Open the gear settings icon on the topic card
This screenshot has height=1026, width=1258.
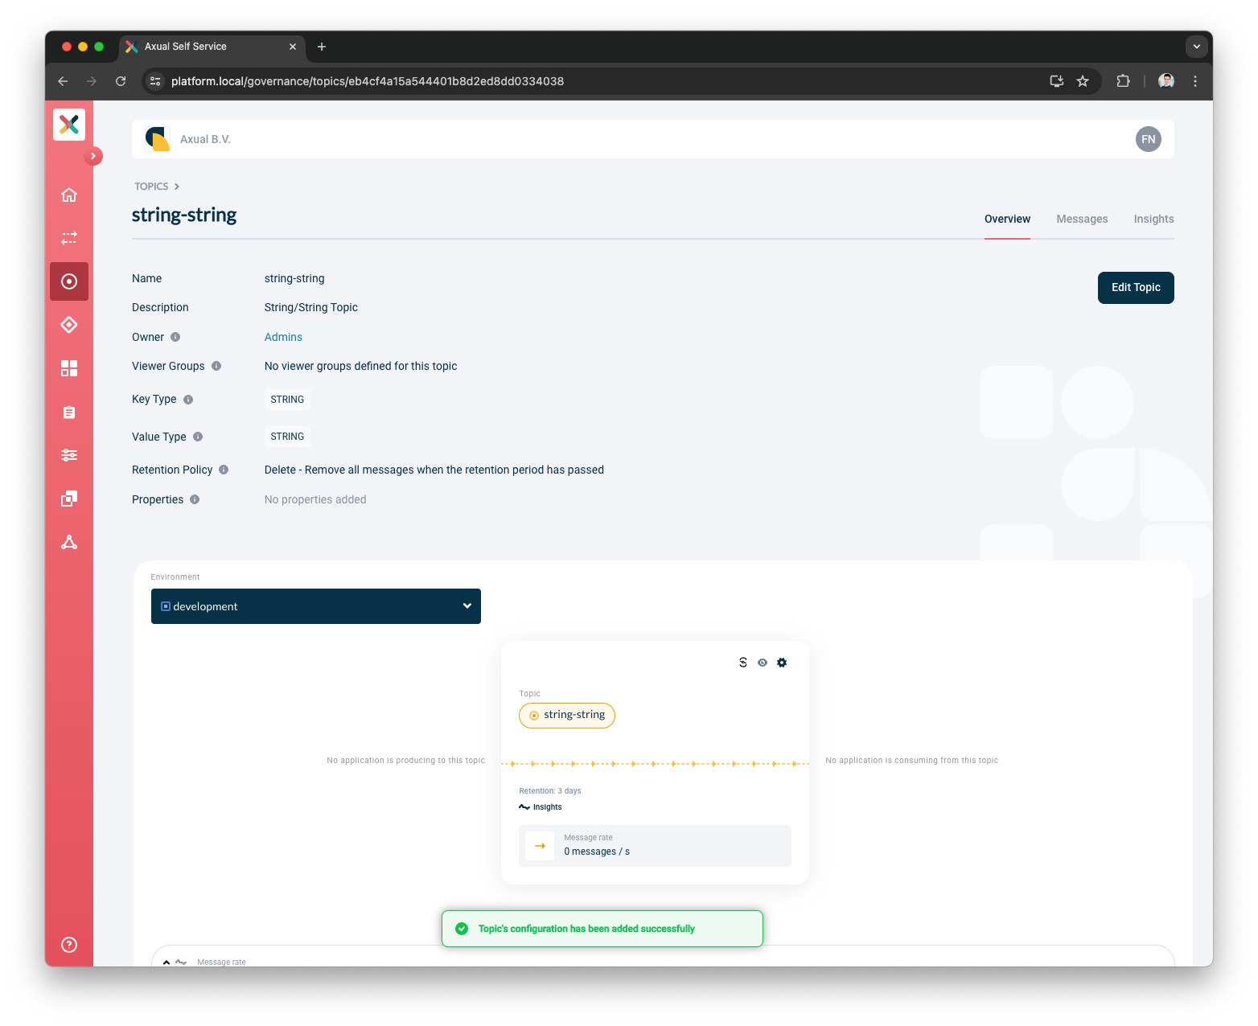click(x=781, y=662)
